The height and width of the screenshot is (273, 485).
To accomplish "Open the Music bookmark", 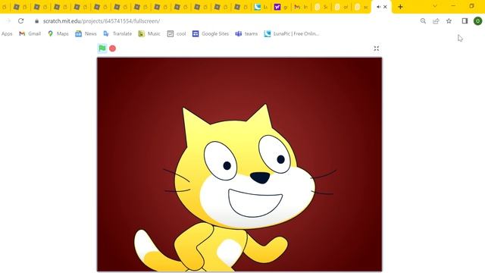I will click(149, 33).
